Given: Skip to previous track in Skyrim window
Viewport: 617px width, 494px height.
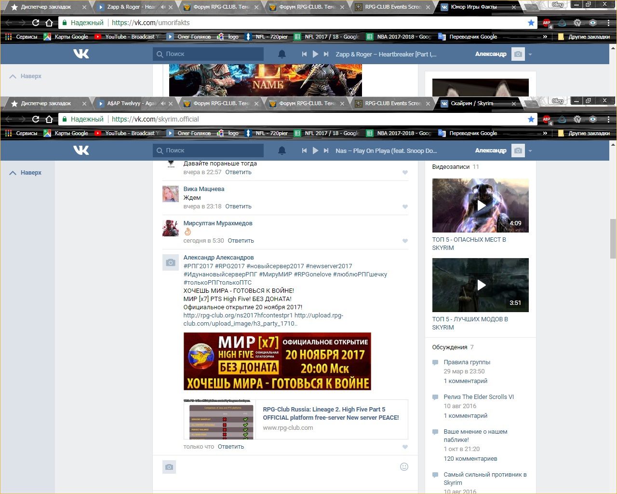Looking at the screenshot, I should 304,151.
